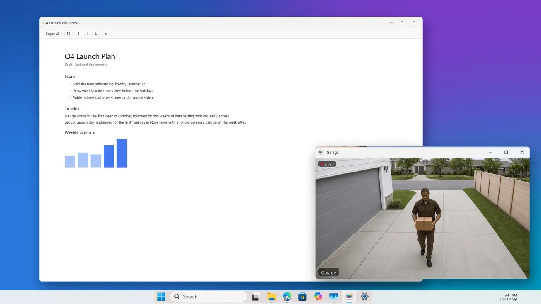Open the font size 11 box

[x=68, y=34]
